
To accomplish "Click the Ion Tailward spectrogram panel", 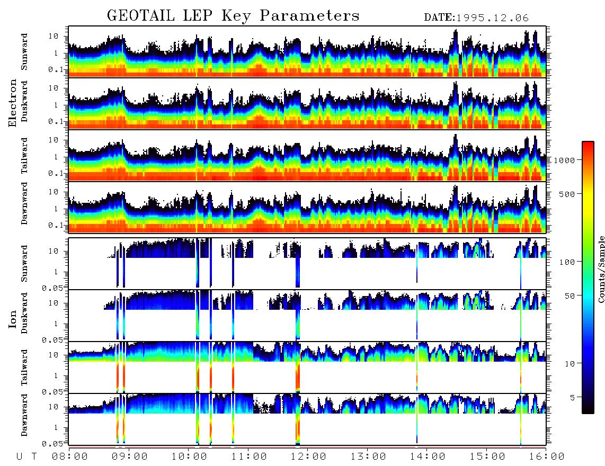I will click(307, 368).
